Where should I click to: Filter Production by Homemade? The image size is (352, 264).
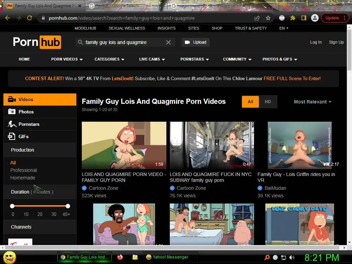point(23,178)
